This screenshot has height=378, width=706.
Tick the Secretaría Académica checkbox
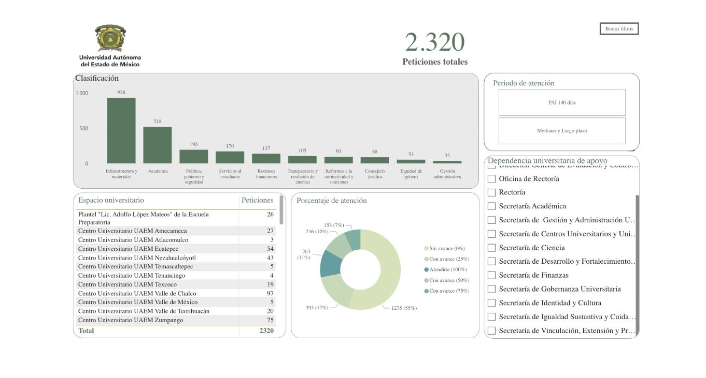(x=492, y=206)
